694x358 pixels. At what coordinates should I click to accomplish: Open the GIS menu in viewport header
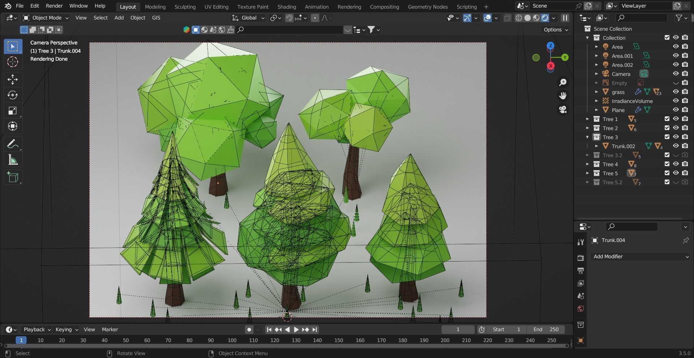pos(156,18)
